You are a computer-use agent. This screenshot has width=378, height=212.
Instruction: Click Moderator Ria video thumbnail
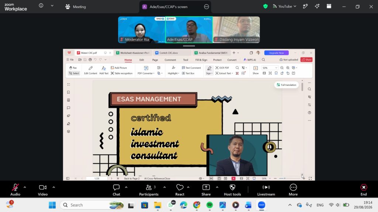[x=141, y=29]
